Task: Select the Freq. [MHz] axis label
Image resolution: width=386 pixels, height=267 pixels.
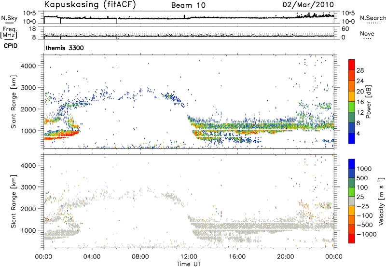Action: click(x=9, y=32)
